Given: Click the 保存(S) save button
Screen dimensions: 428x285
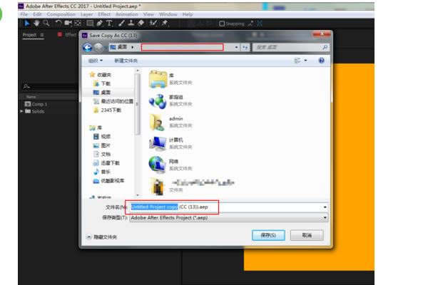Looking at the screenshot, I should [268, 235].
